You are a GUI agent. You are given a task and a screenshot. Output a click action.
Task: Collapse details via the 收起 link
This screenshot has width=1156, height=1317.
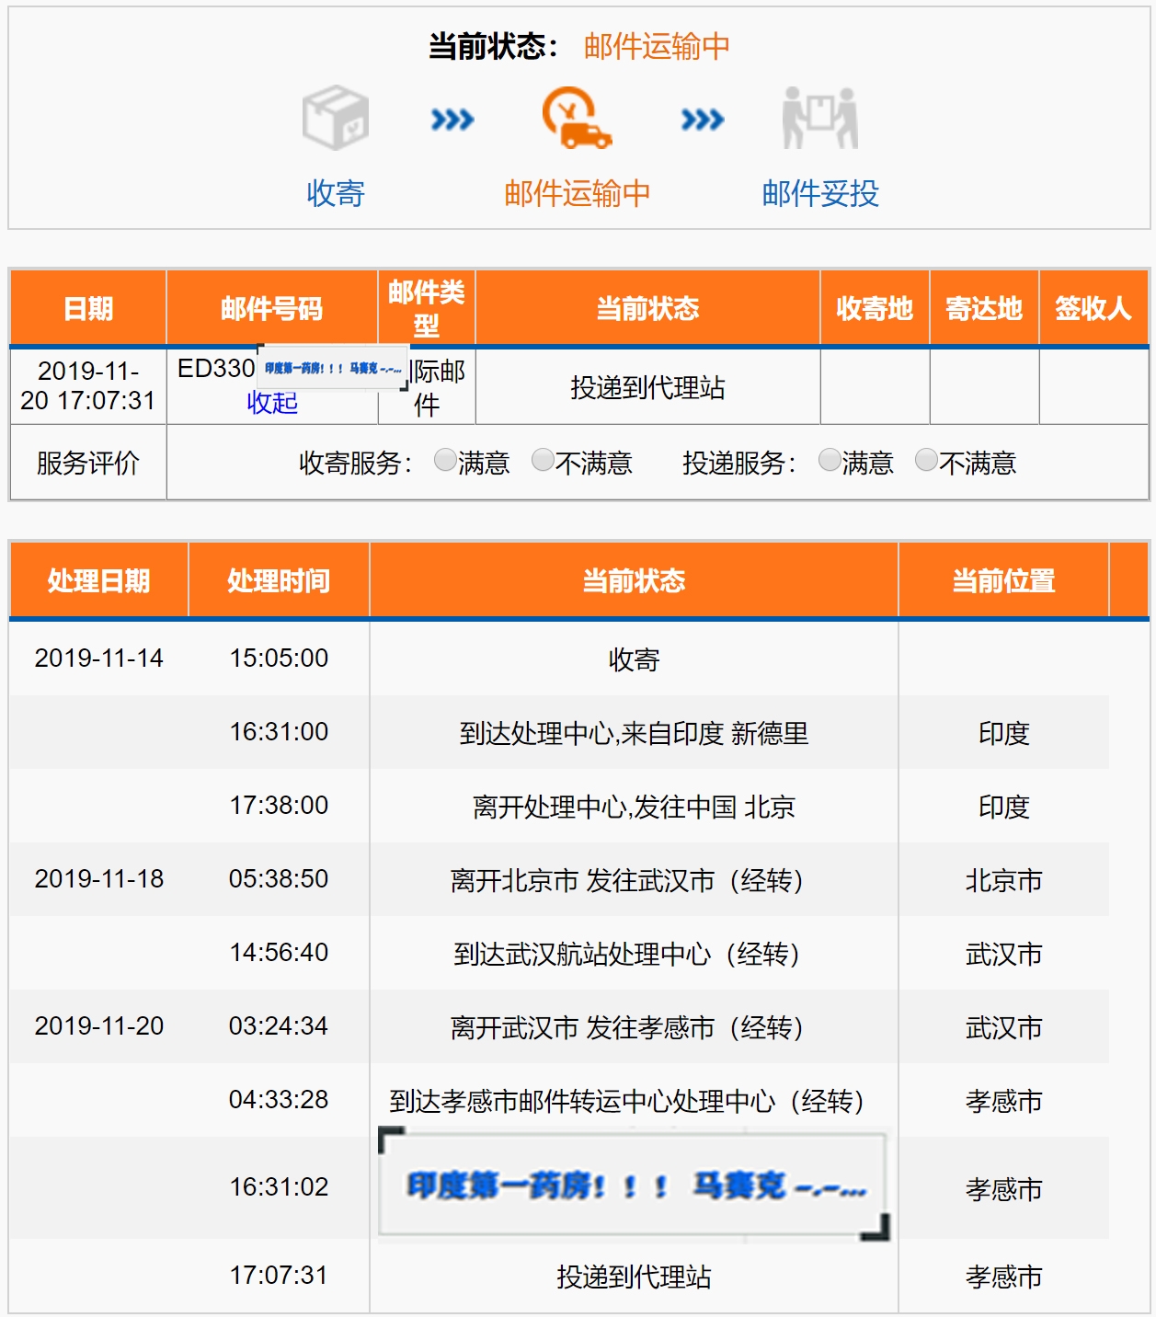pyautogui.click(x=272, y=403)
